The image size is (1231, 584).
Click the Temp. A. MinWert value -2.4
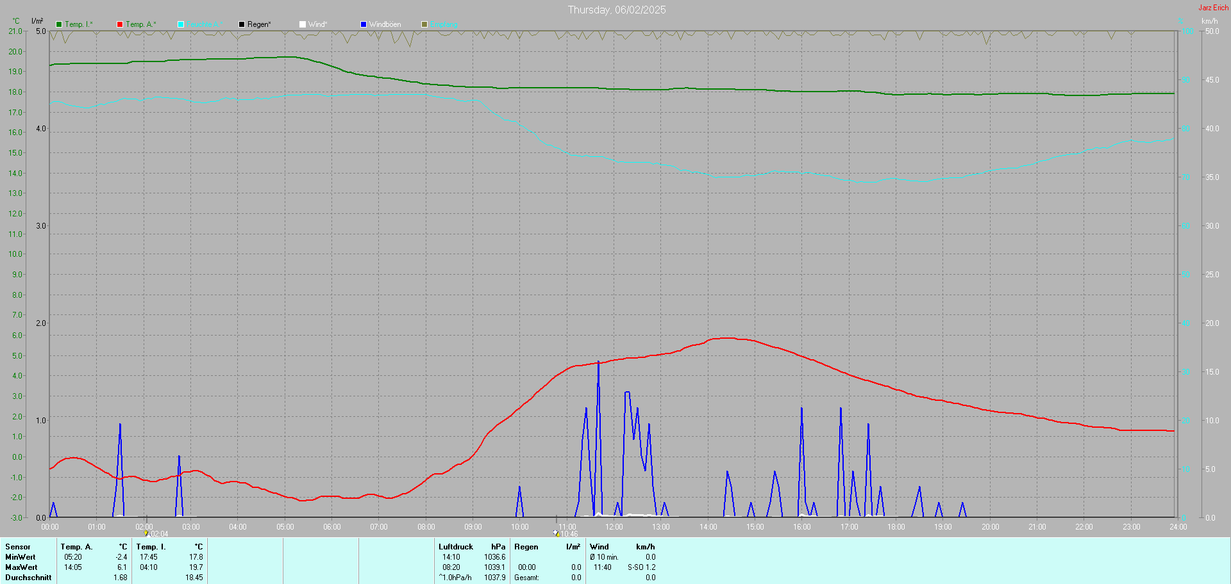(121, 557)
